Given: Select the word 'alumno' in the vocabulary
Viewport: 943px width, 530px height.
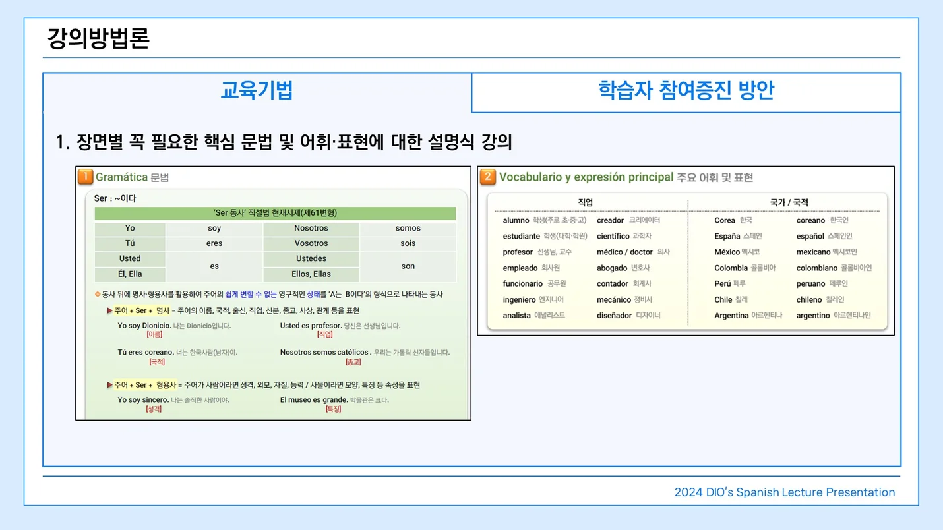Looking at the screenshot, I should (x=516, y=220).
